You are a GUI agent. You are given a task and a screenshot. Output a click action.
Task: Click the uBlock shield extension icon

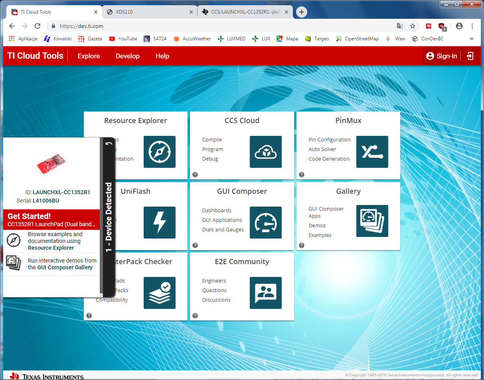click(442, 26)
